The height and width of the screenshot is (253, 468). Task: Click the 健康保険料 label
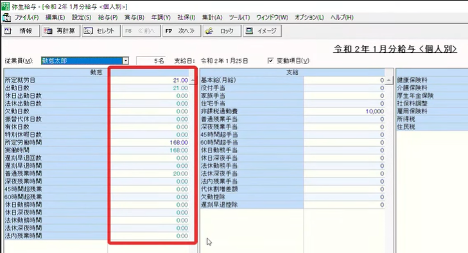412,80
